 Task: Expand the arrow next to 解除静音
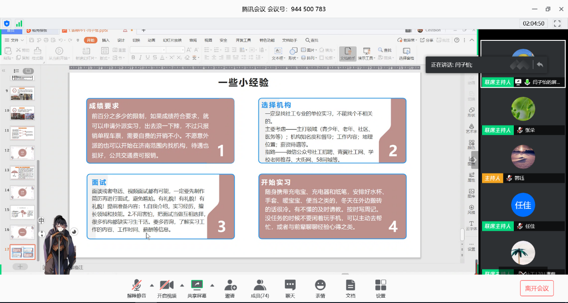(x=151, y=285)
